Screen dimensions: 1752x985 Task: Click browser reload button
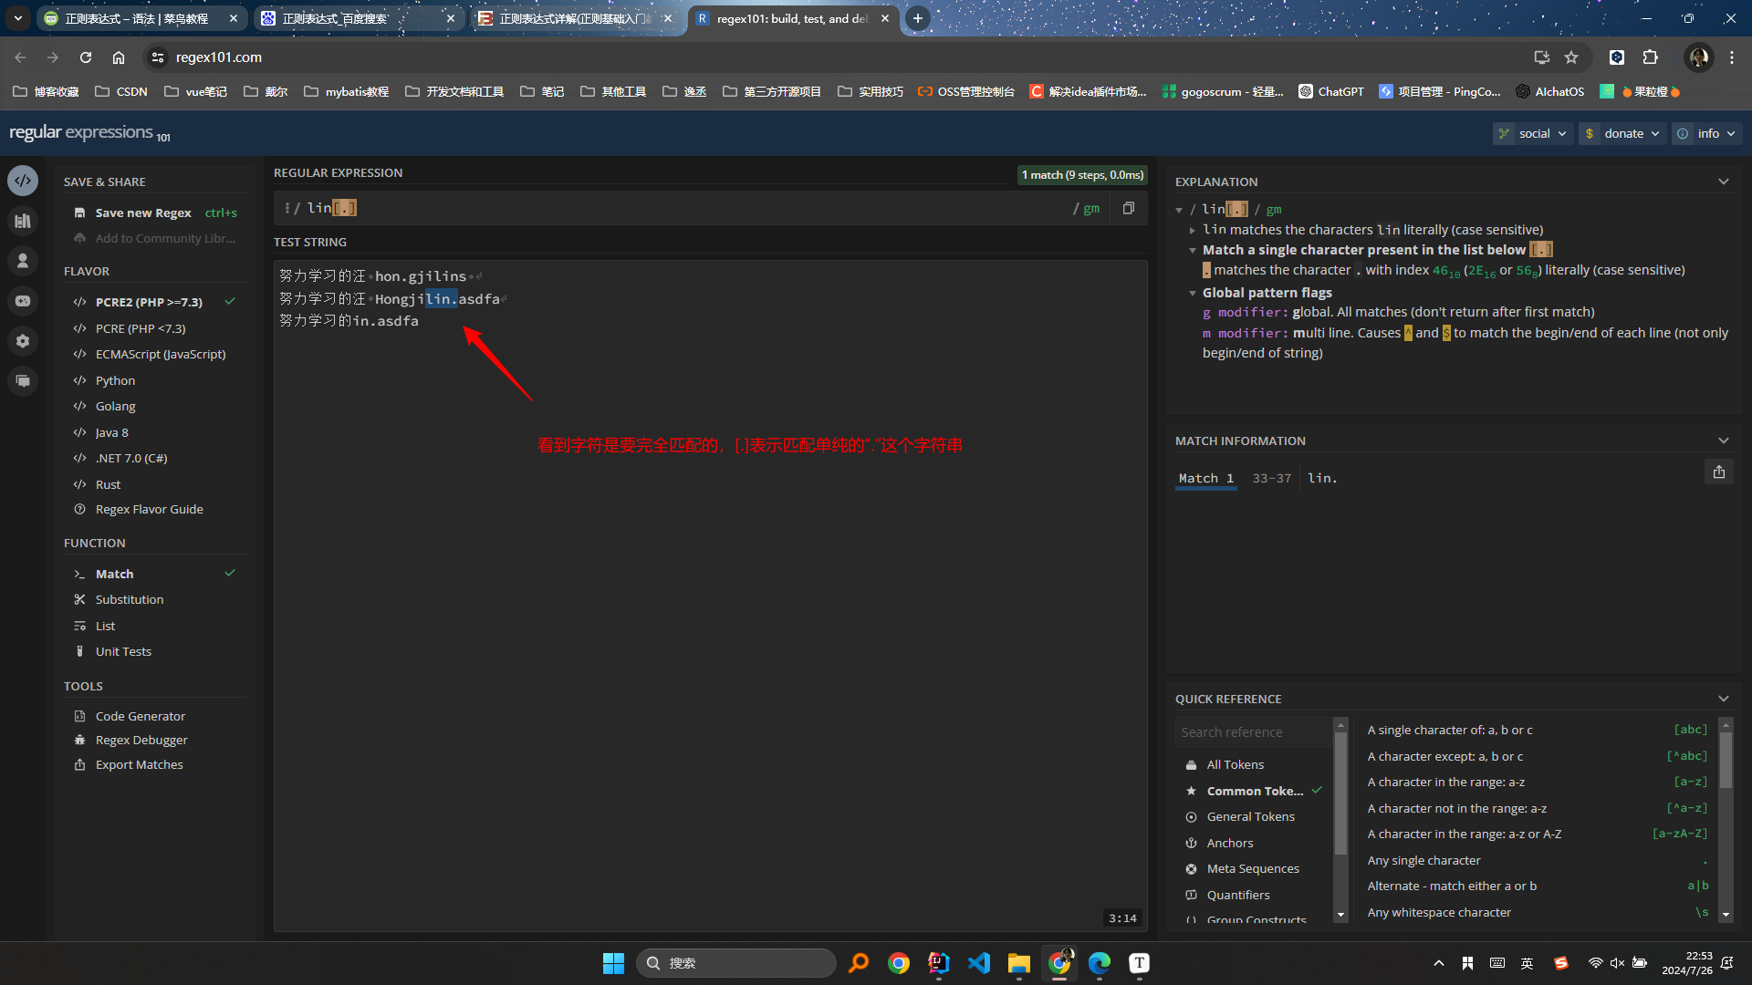86,57
